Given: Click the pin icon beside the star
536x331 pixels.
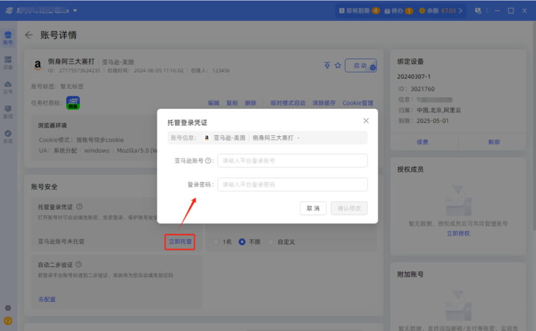Looking at the screenshot, I should (327, 65).
